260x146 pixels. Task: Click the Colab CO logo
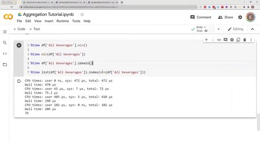8,17
